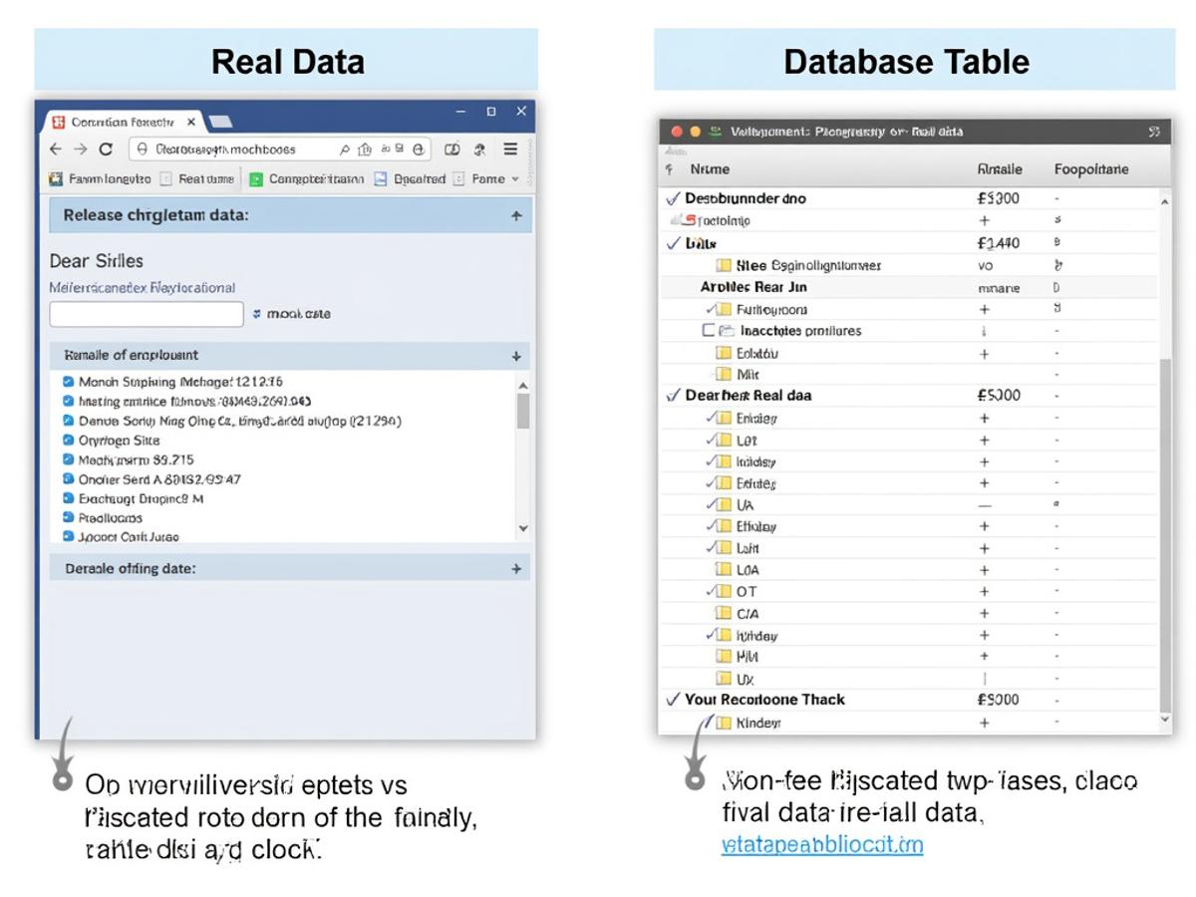Click the search magnifier icon in address bar
1196x897 pixels.
coord(345,148)
